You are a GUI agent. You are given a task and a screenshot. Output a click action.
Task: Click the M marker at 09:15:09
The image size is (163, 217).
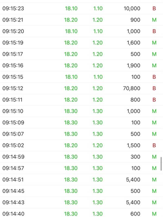click(154, 123)
